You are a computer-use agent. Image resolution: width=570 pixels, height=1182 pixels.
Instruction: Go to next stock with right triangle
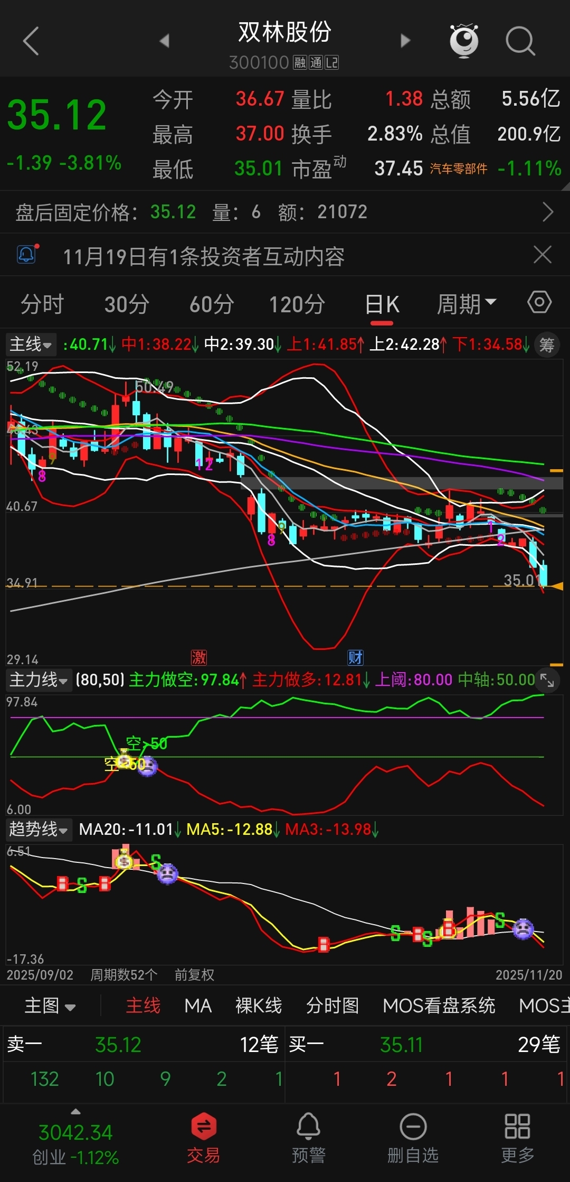pyautogui.click(x=405, y=41)
